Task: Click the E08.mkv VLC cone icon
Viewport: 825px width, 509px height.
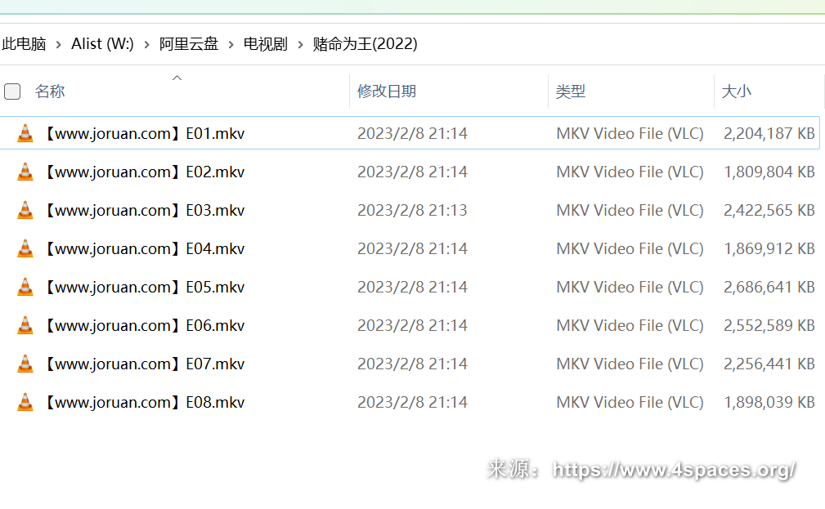Action: pyautogui.click(x=25, y=402)
